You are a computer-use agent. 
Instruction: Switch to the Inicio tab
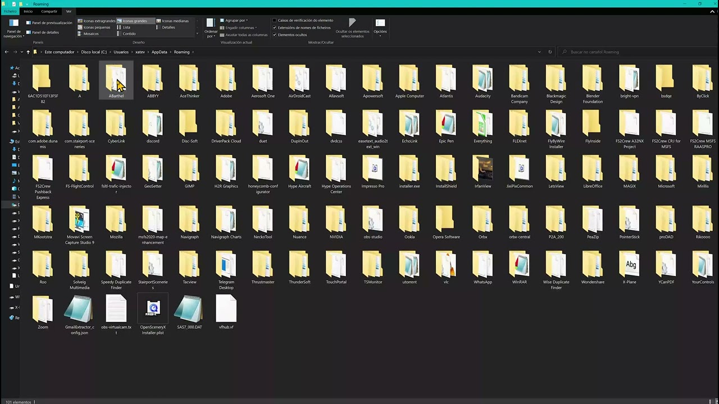coord(28,11)
